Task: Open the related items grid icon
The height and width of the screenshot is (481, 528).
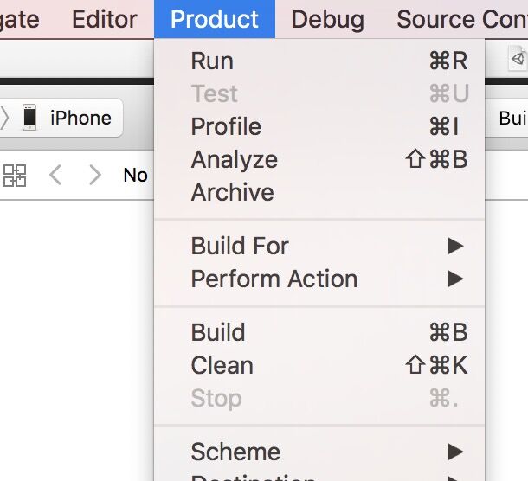Action: click(15, 176)
